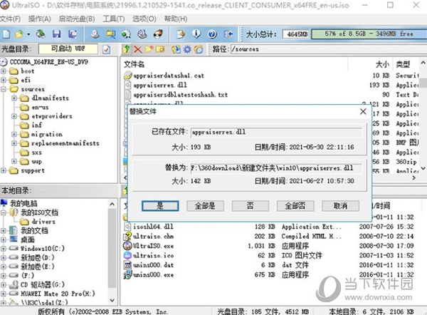Viewport: 427px width, 315px height.
Task: Select appraiserdatasha1.cat file
Action: (169, 76)
